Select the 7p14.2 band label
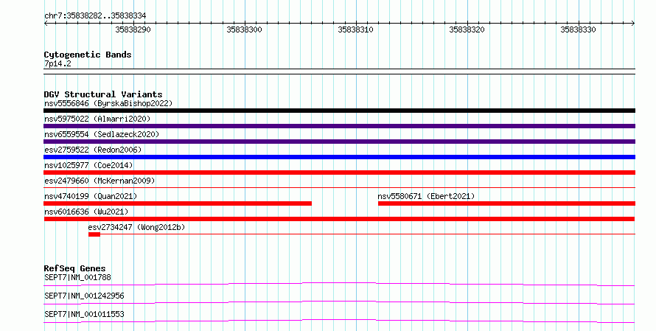Image resolution: width=656 pixels, height=331 pixels. coord(57,63)
